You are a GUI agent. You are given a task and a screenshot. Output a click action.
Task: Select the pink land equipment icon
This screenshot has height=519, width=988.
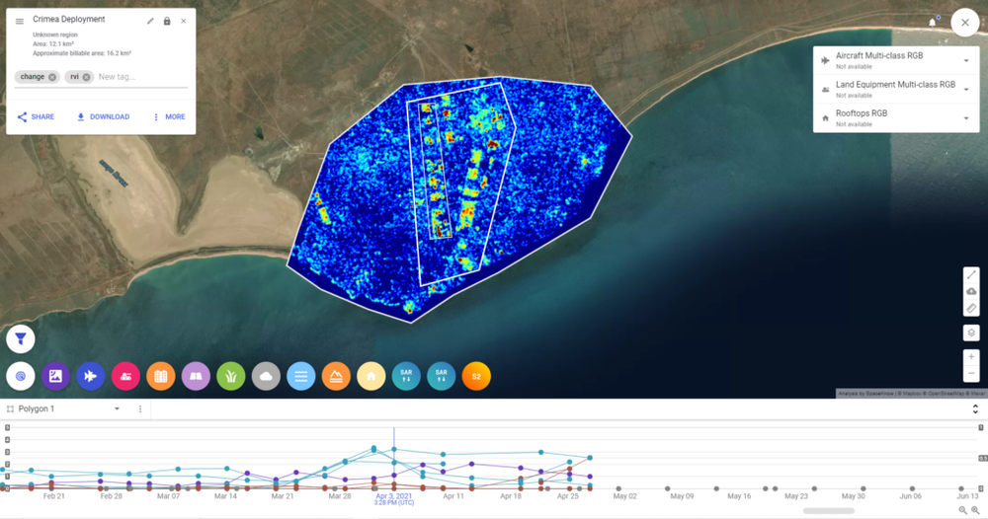point(126,376)
